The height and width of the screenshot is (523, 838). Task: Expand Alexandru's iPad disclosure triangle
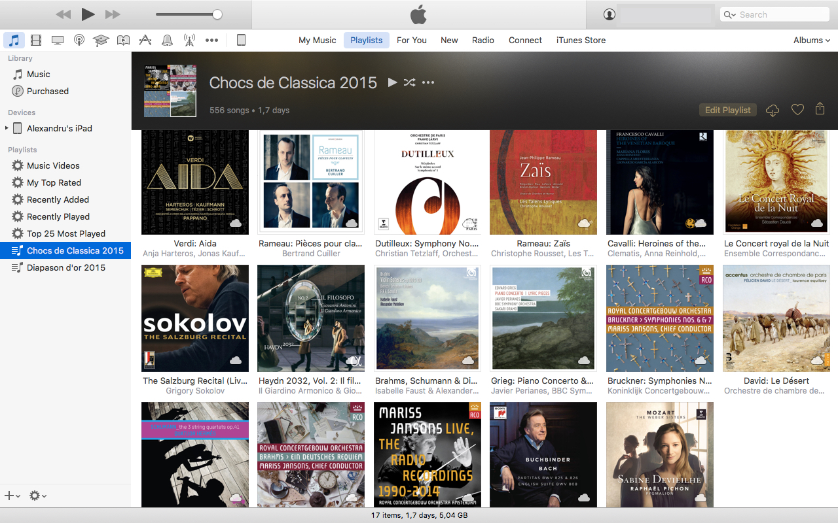pyautogui.click(x=7, y=128)
